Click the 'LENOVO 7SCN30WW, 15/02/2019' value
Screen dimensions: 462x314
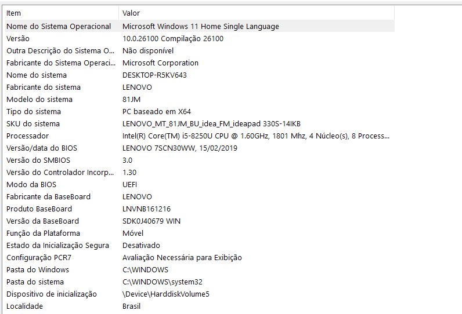pyautogui.click(x=180, y=148)
